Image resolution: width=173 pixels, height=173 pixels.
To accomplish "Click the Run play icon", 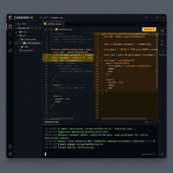I will (x=162, y=41).
